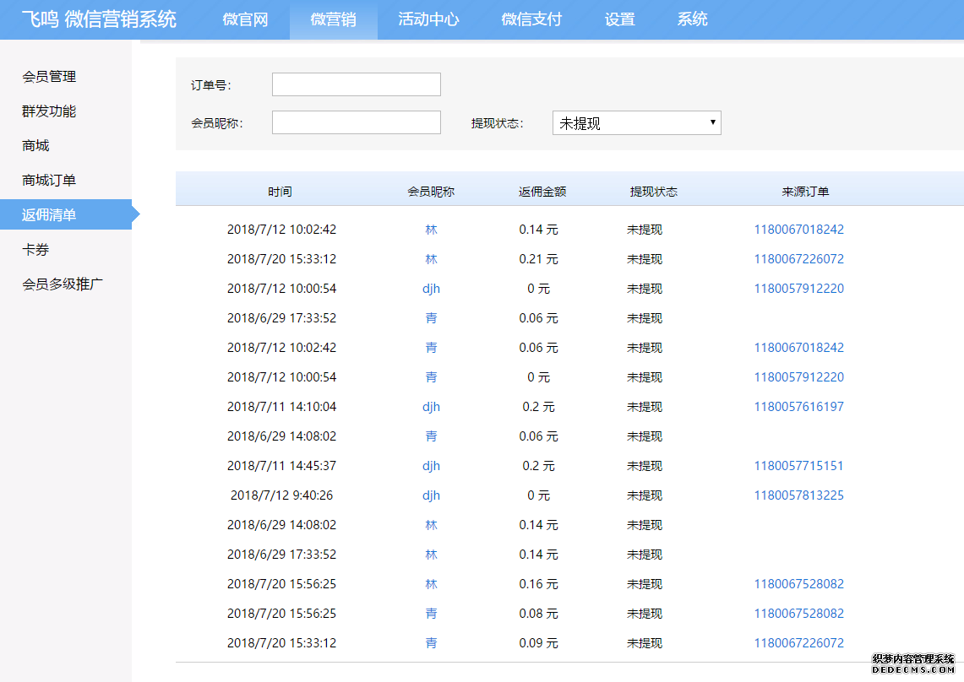The image size is (964, 682).
Task: Open member 林 in the 2018/6/29 14:08:02 row
Action: [x=431, y=525]
